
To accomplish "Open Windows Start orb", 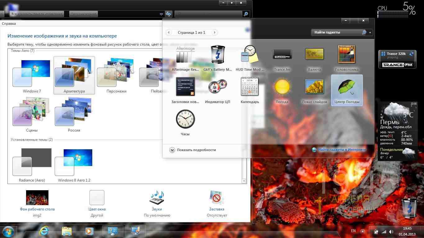I will (8, 231).
